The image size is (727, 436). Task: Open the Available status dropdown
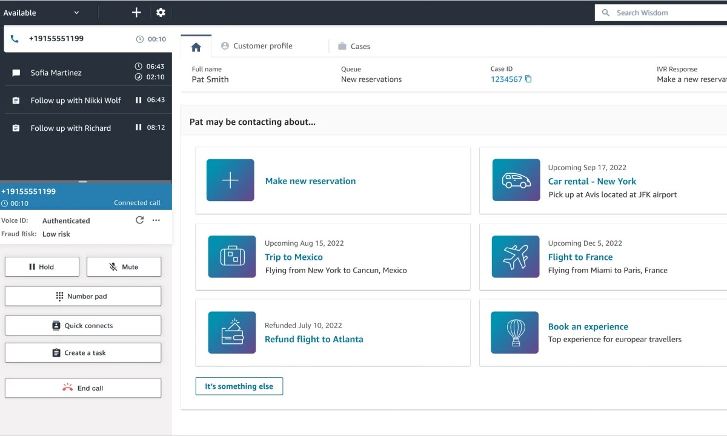[42, 13]
